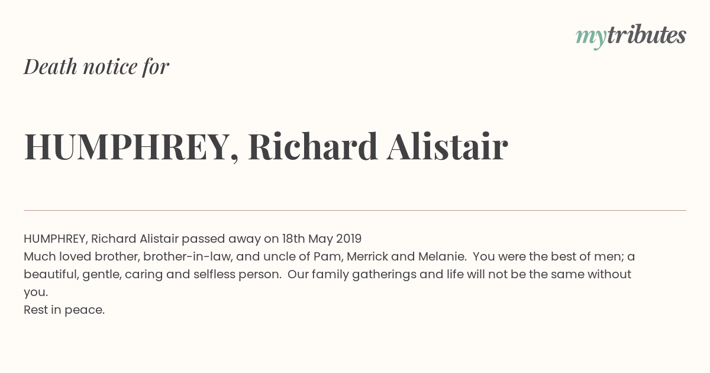
Task: Click the "Much loved brother" sentence start
Action: [82, 256]
